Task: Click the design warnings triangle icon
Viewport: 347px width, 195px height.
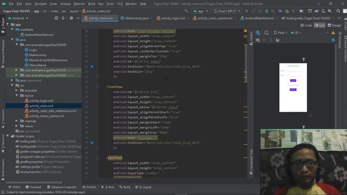Action: (x=333, y=32)
